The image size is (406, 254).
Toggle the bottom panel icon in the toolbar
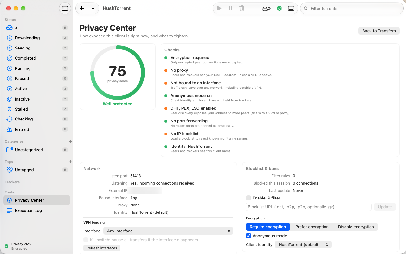pos(291,9)
